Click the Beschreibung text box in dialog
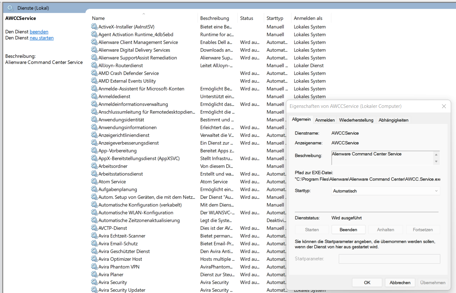The width and height of the screenshot is (456, 293). point(382,158)
